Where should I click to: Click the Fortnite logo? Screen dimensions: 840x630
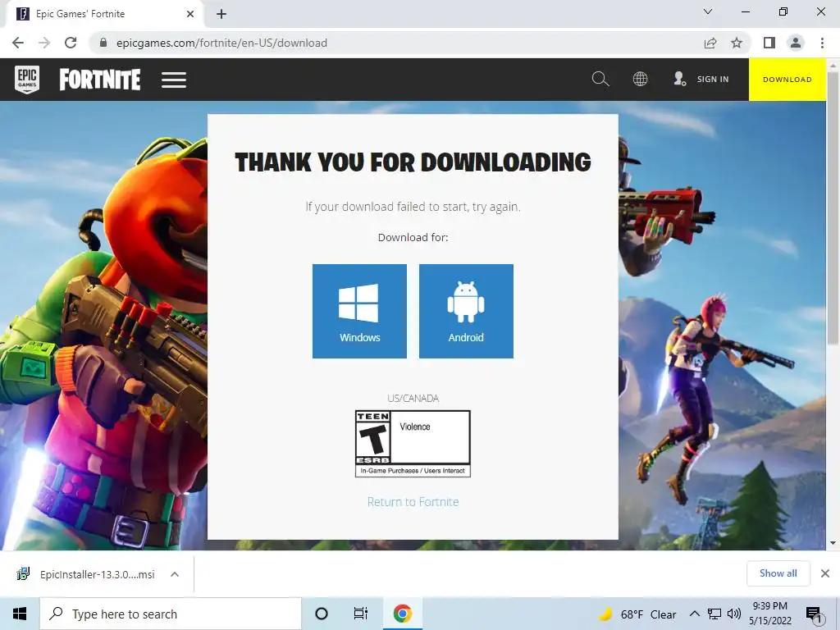pos(99,80)
